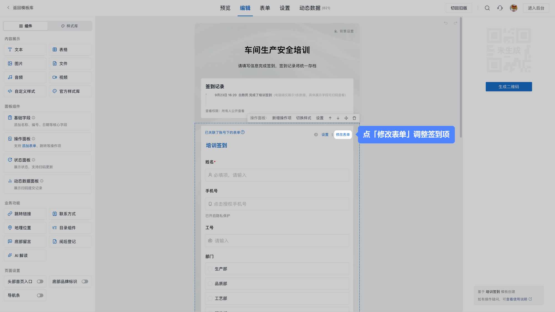Image resolution: width=555 pixels, height=312 pixels.
Task: Delete the panel with trash icon
Action: (354, 118)
